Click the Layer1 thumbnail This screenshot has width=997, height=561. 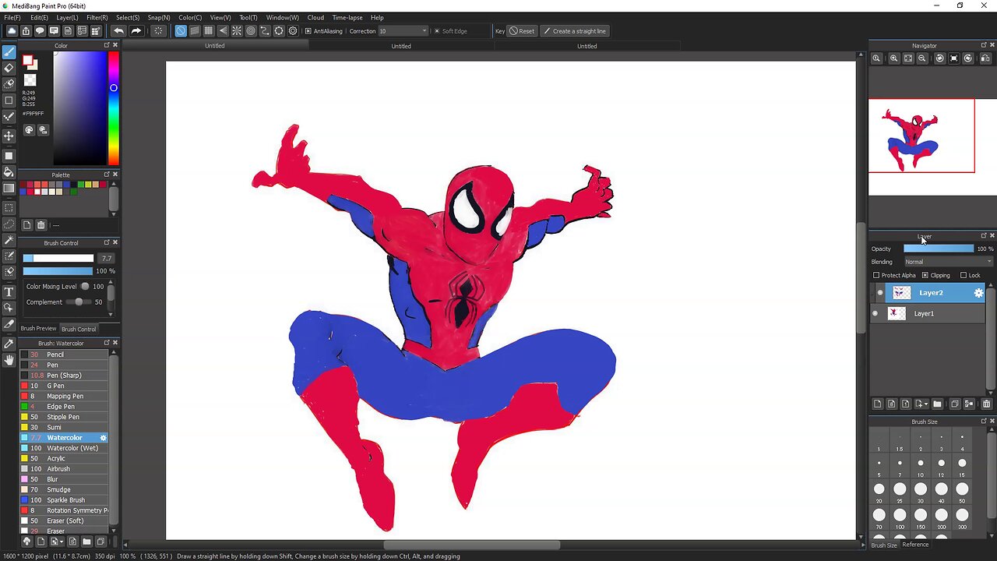897,313
